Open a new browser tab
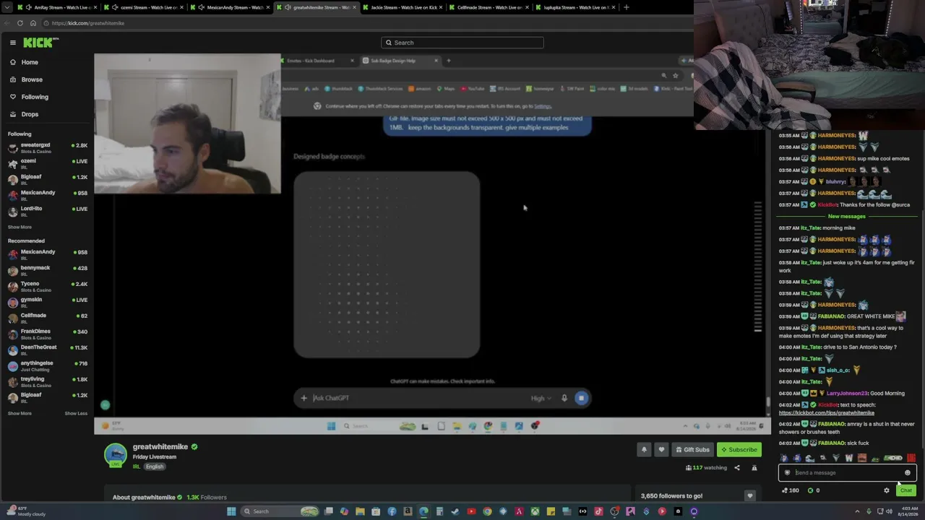This screenshot has width=925, height=520. click(627, 7)
